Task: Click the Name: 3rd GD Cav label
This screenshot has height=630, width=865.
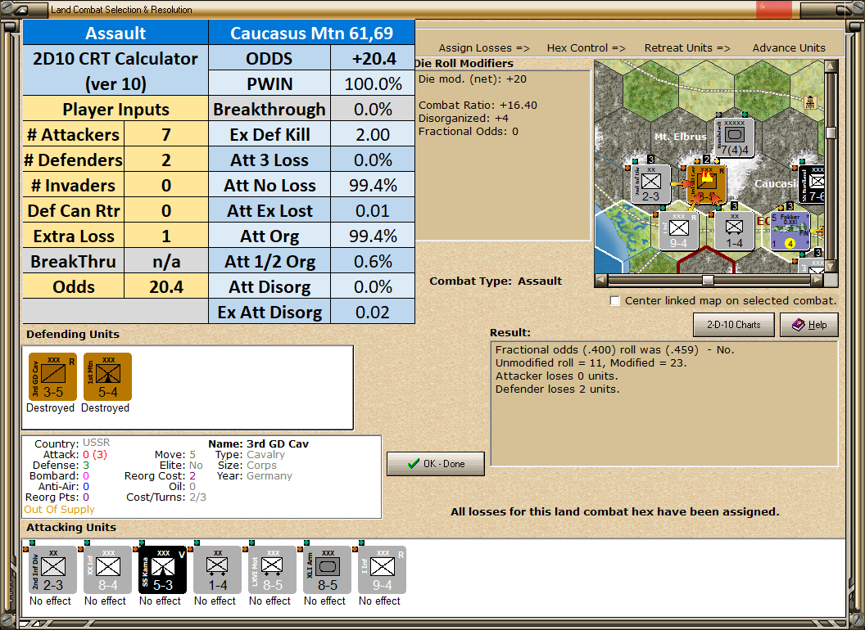Action: click(258, 443)
